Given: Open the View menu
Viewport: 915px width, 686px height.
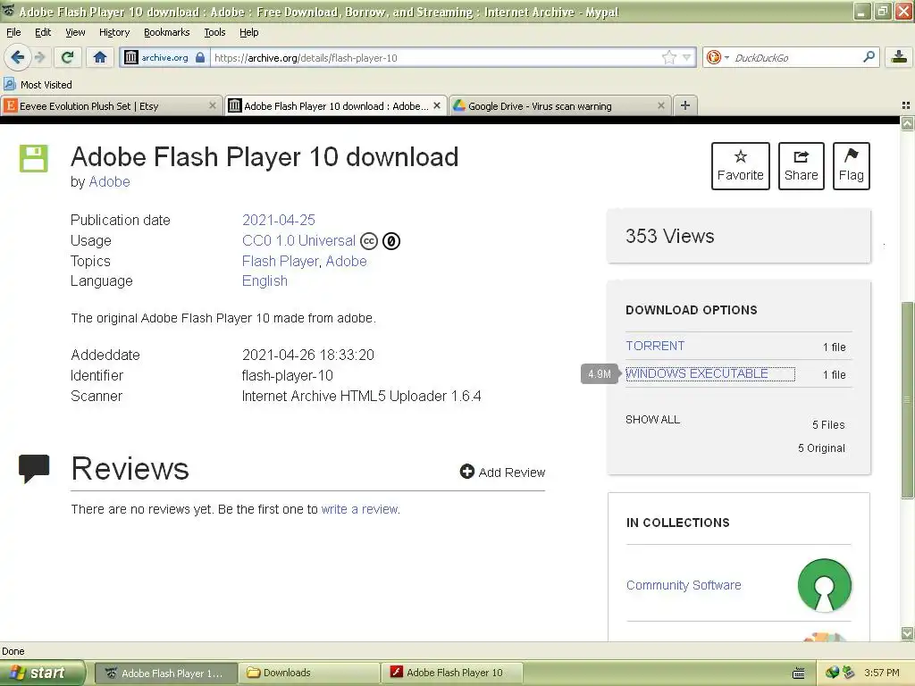Looking at the screenshot, I should coord(75,32).
